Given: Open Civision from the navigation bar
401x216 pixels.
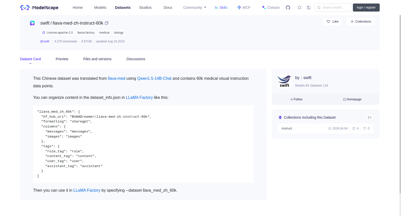Looking at the screenshot, I should click(x=271, y=8).
